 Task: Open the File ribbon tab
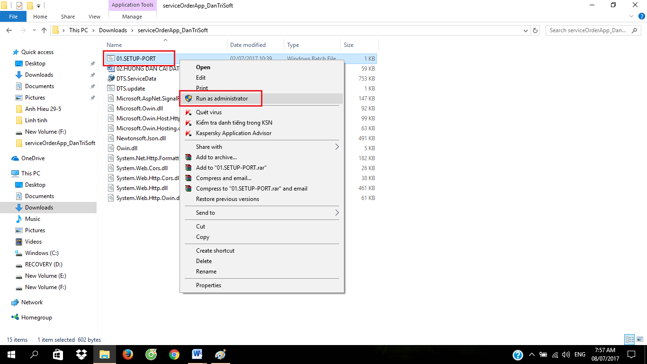coord(13,17)
